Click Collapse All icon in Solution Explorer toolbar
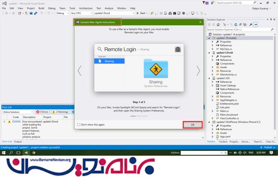The image size is (278, 177). click(x=240, y=25)
